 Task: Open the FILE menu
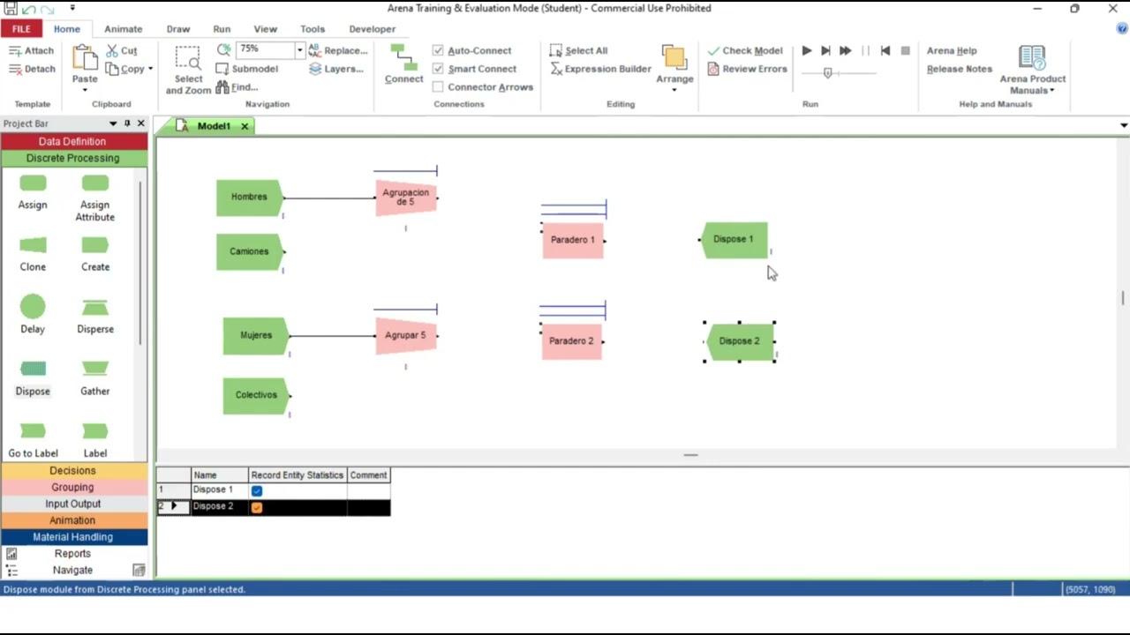coord(21,29)
